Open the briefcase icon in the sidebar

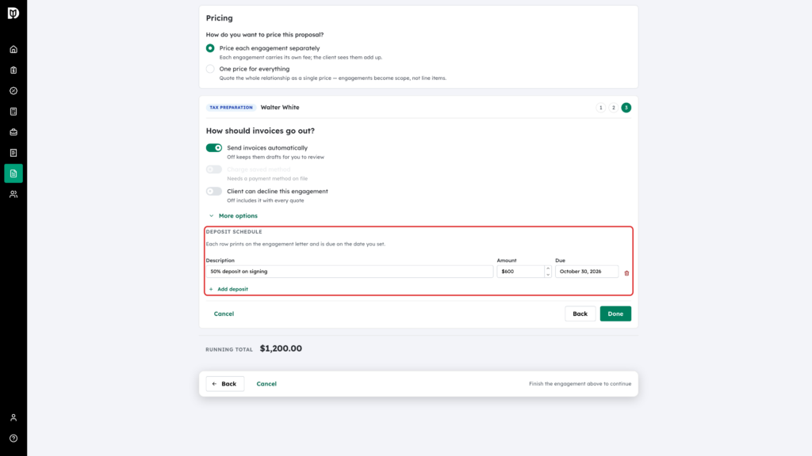coord(13,132)
